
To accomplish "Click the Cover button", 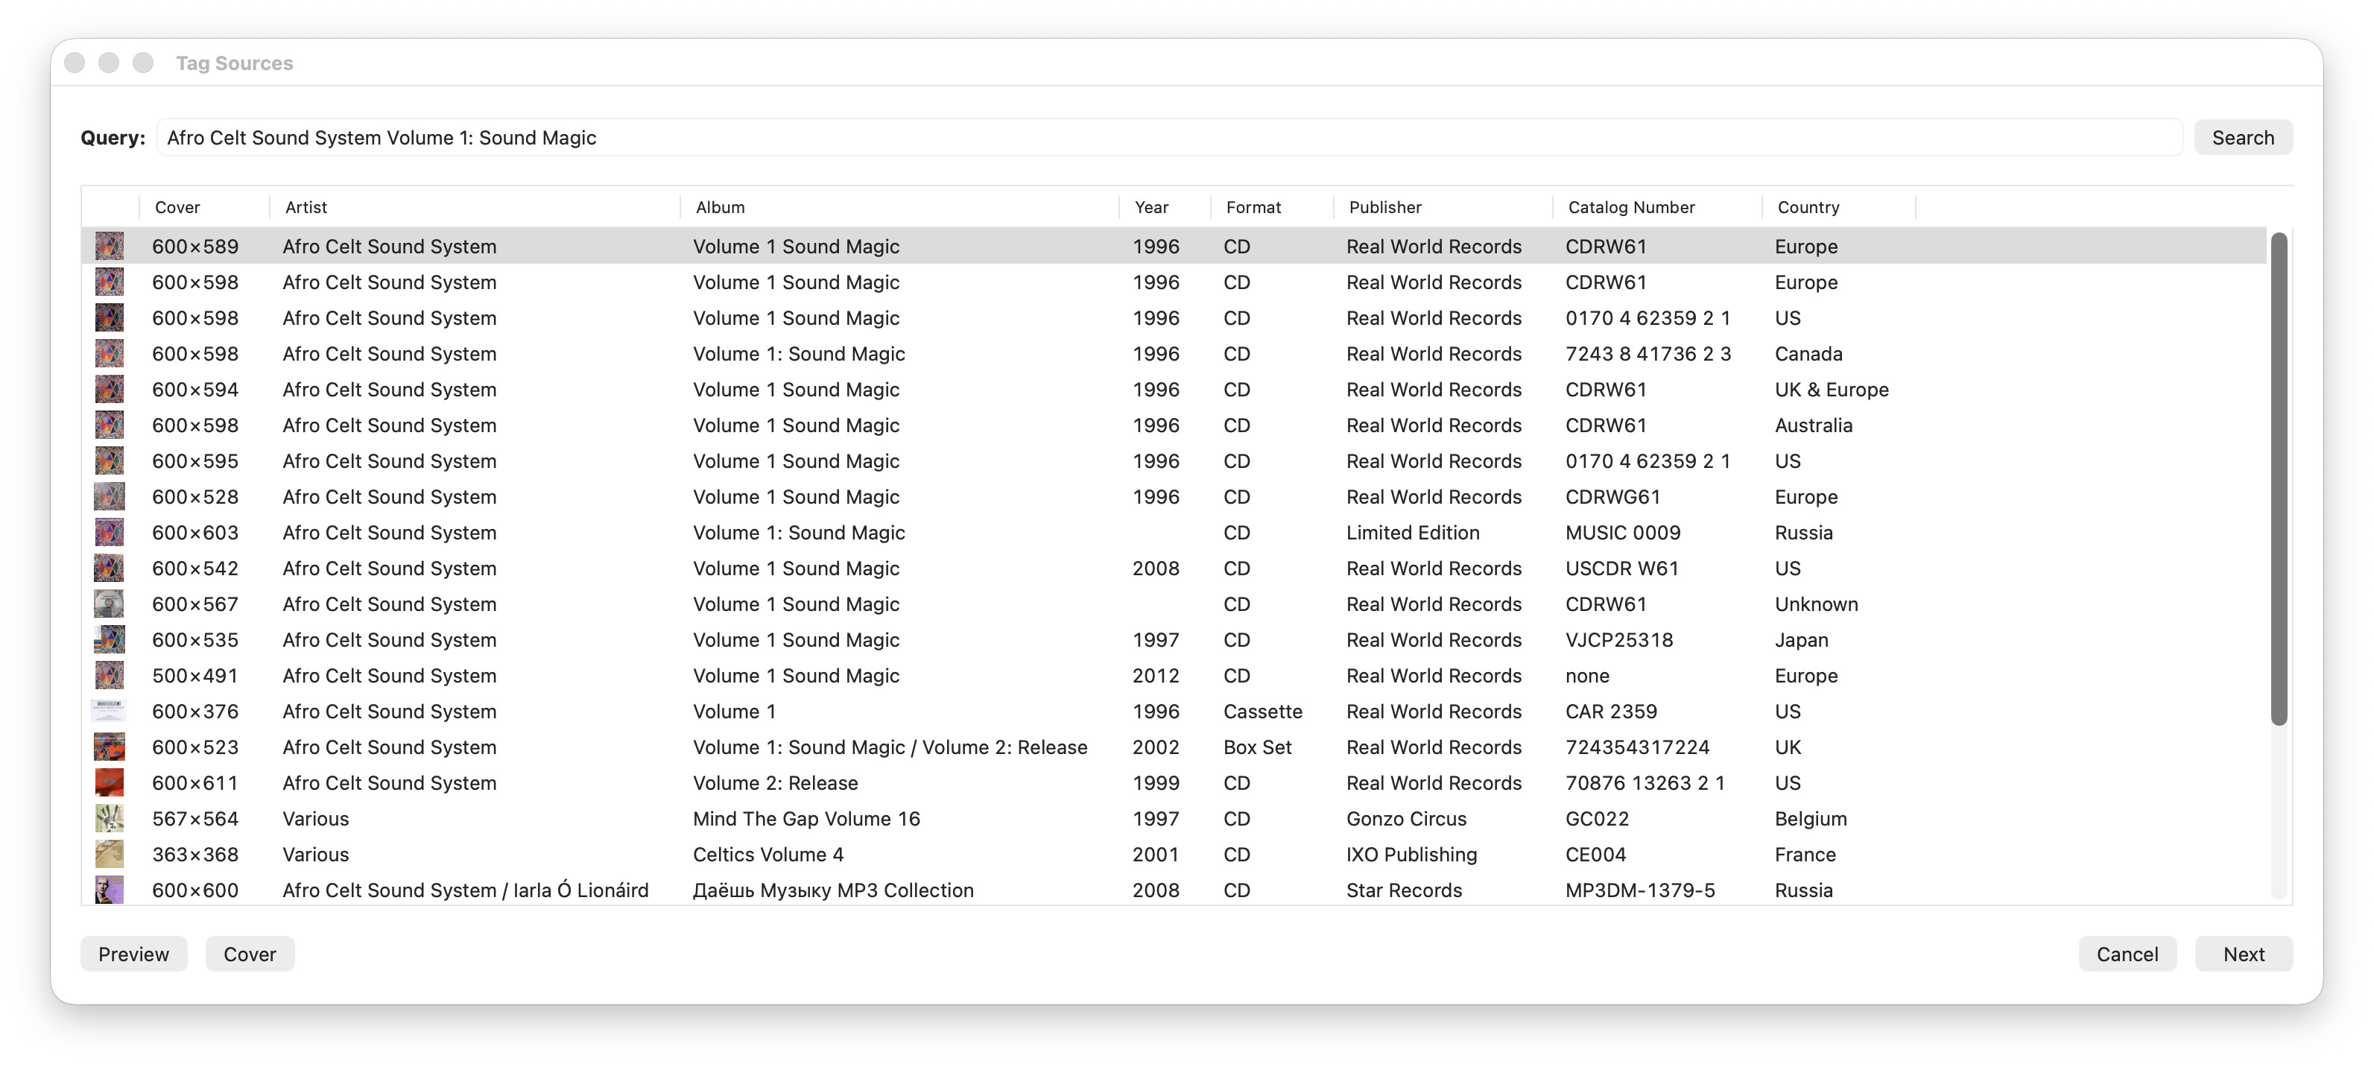I will point(250,954).
